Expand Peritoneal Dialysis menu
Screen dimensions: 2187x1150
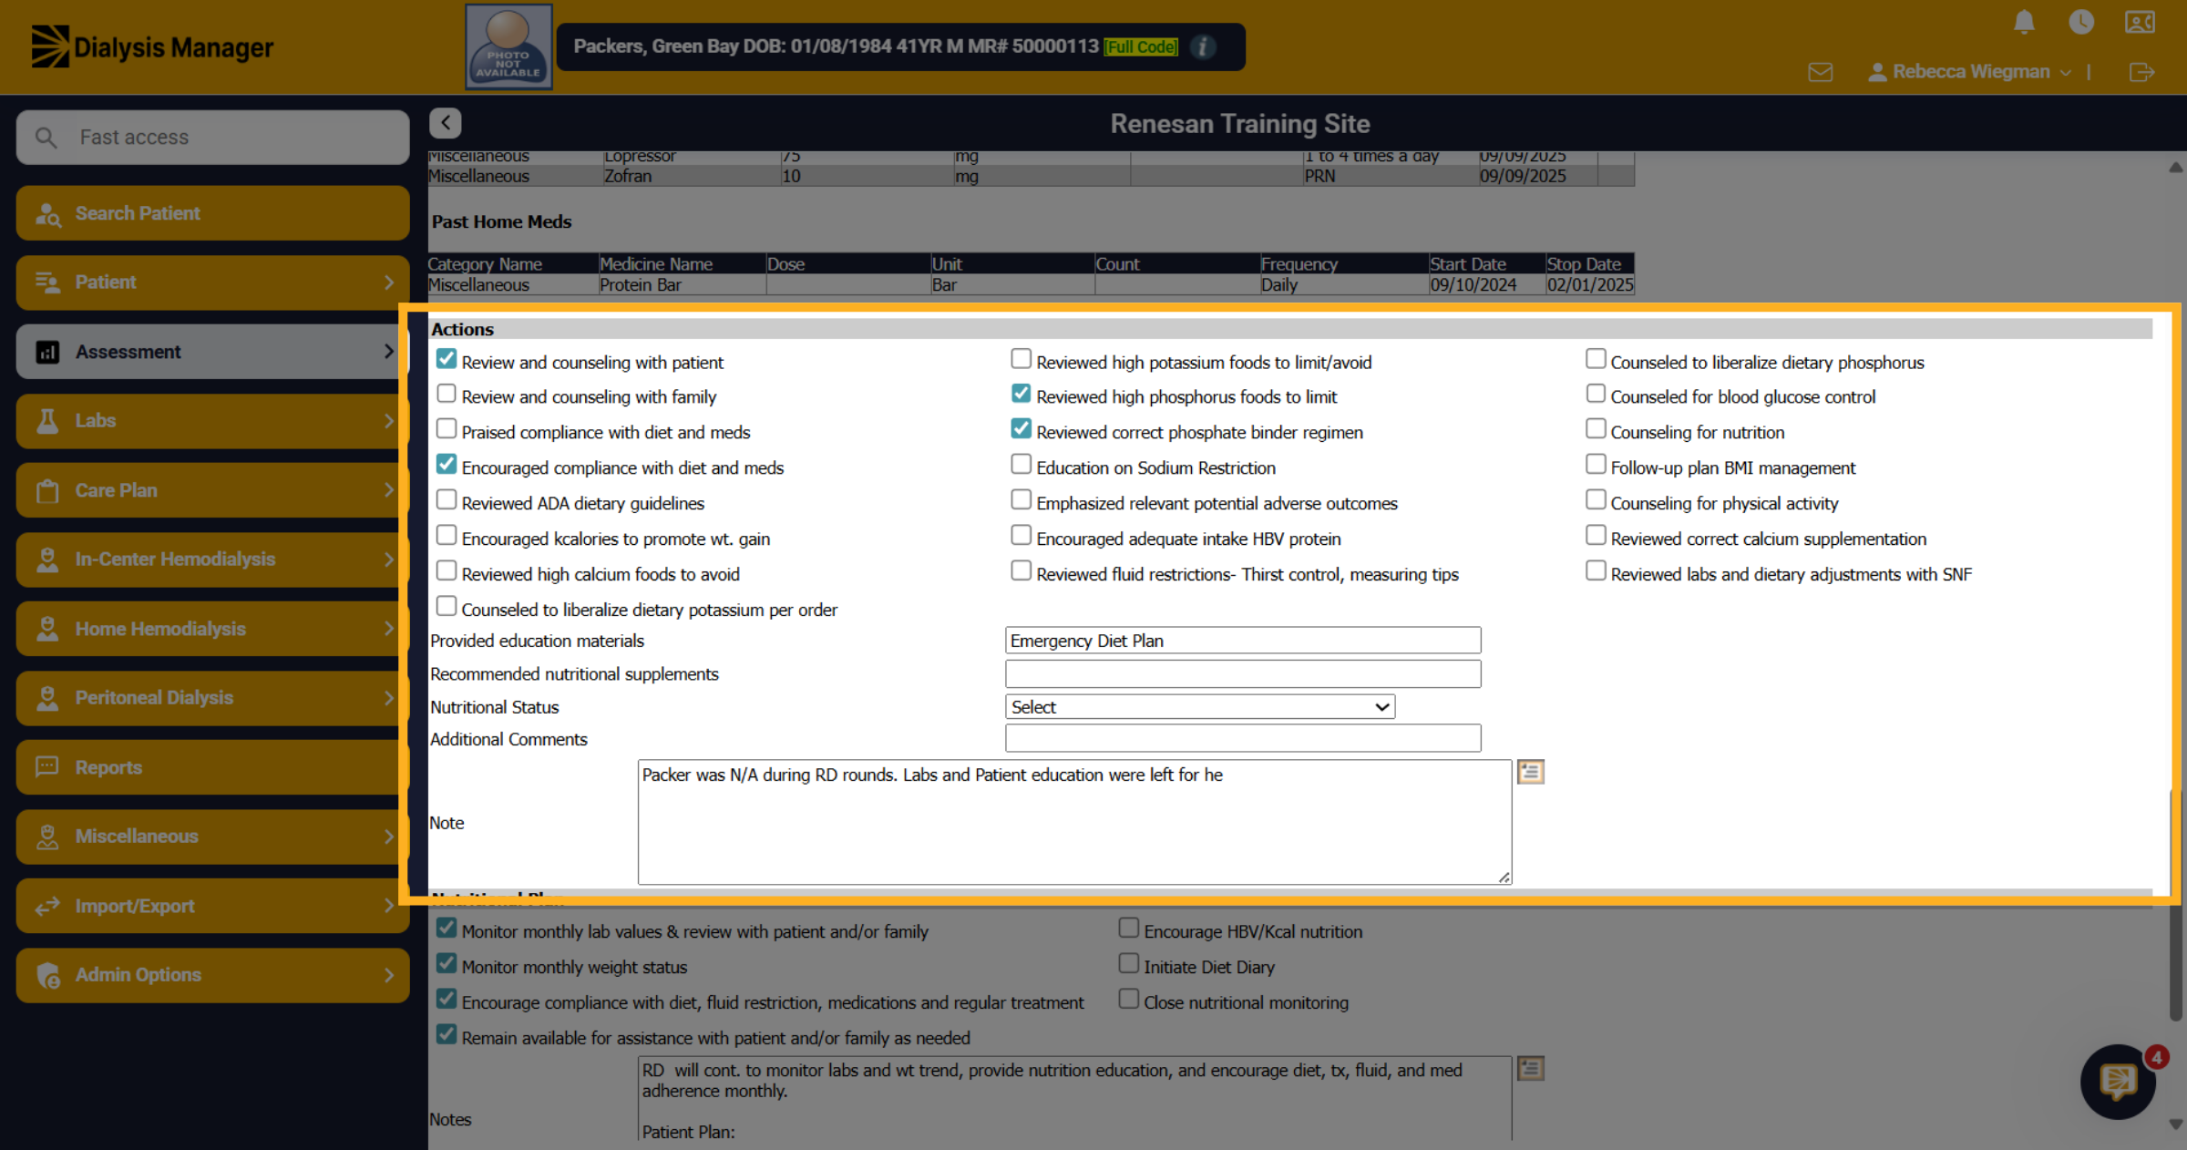point(212,698)
